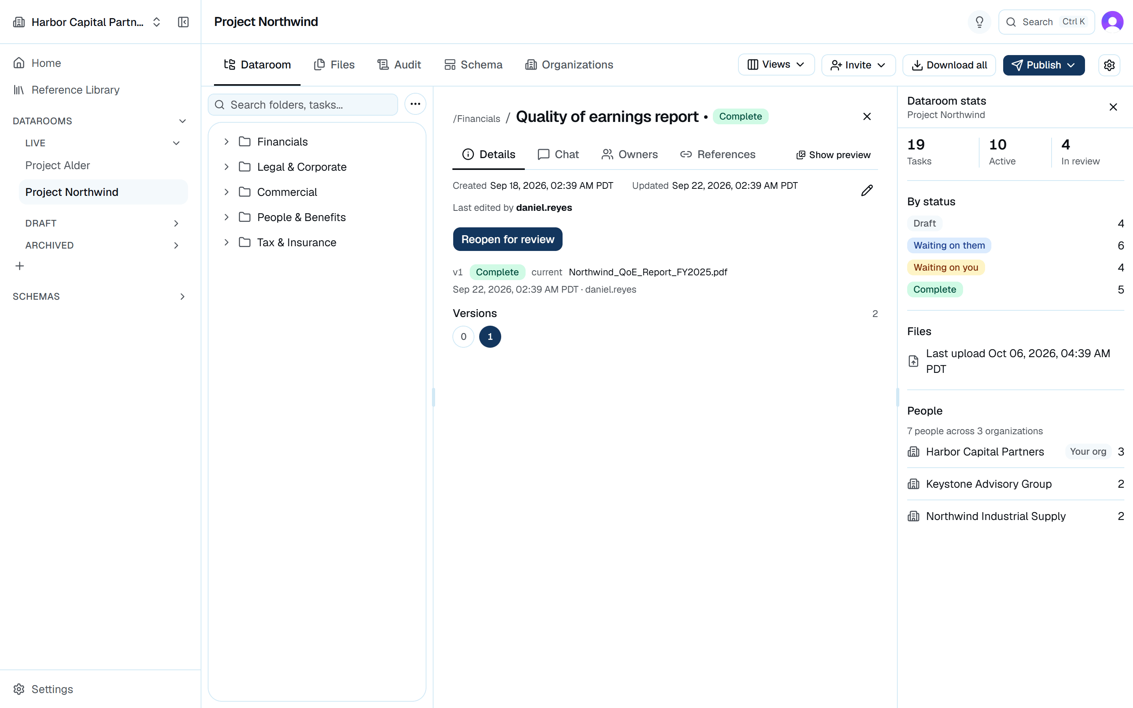Image resolution: width=1133 pixels, height=708 pixels.
Task: Open the References tab
Action: (x=717, y=154)
